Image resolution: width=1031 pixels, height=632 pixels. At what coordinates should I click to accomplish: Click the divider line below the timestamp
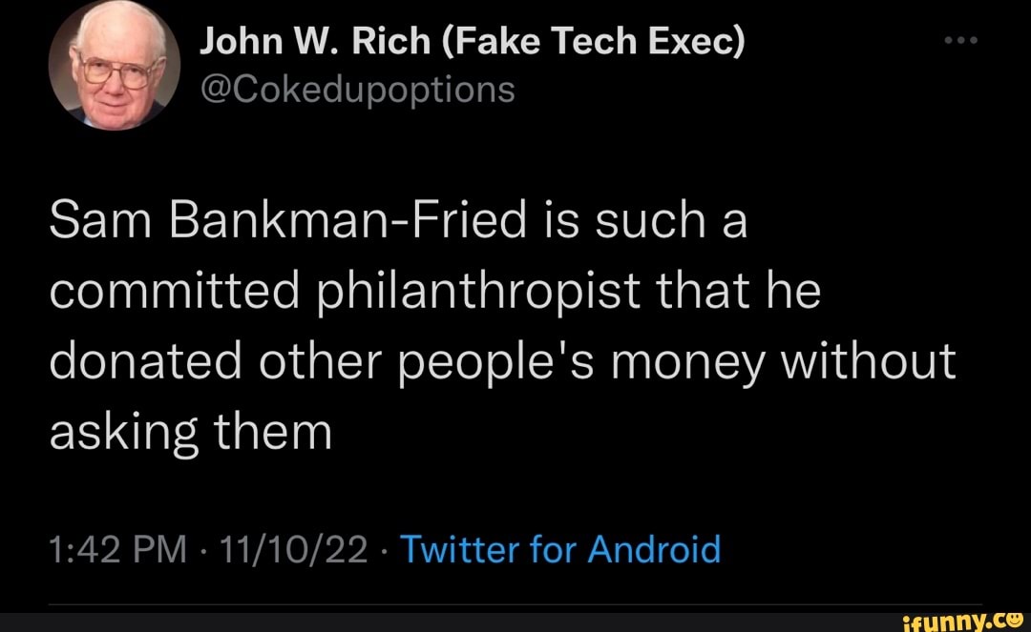coord(515,601)
